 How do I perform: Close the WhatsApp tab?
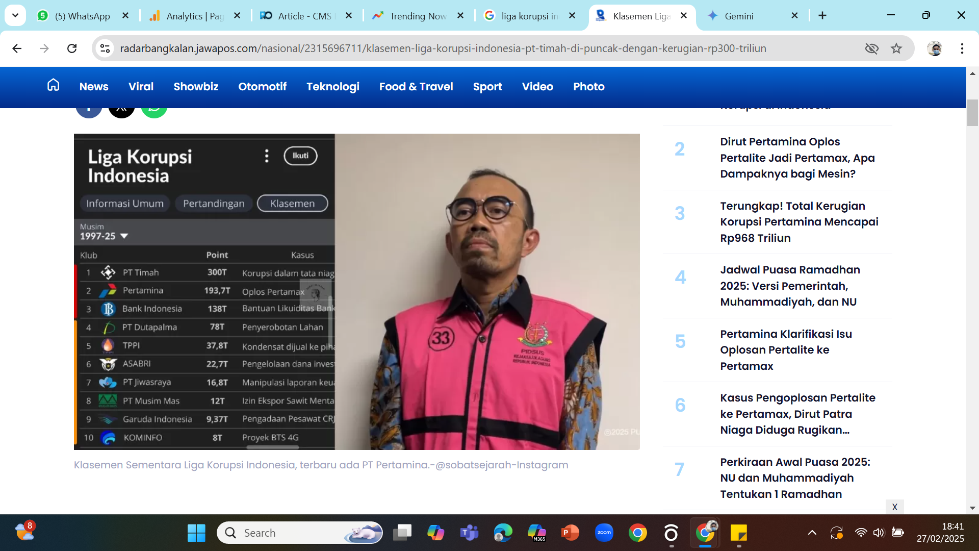125,16
